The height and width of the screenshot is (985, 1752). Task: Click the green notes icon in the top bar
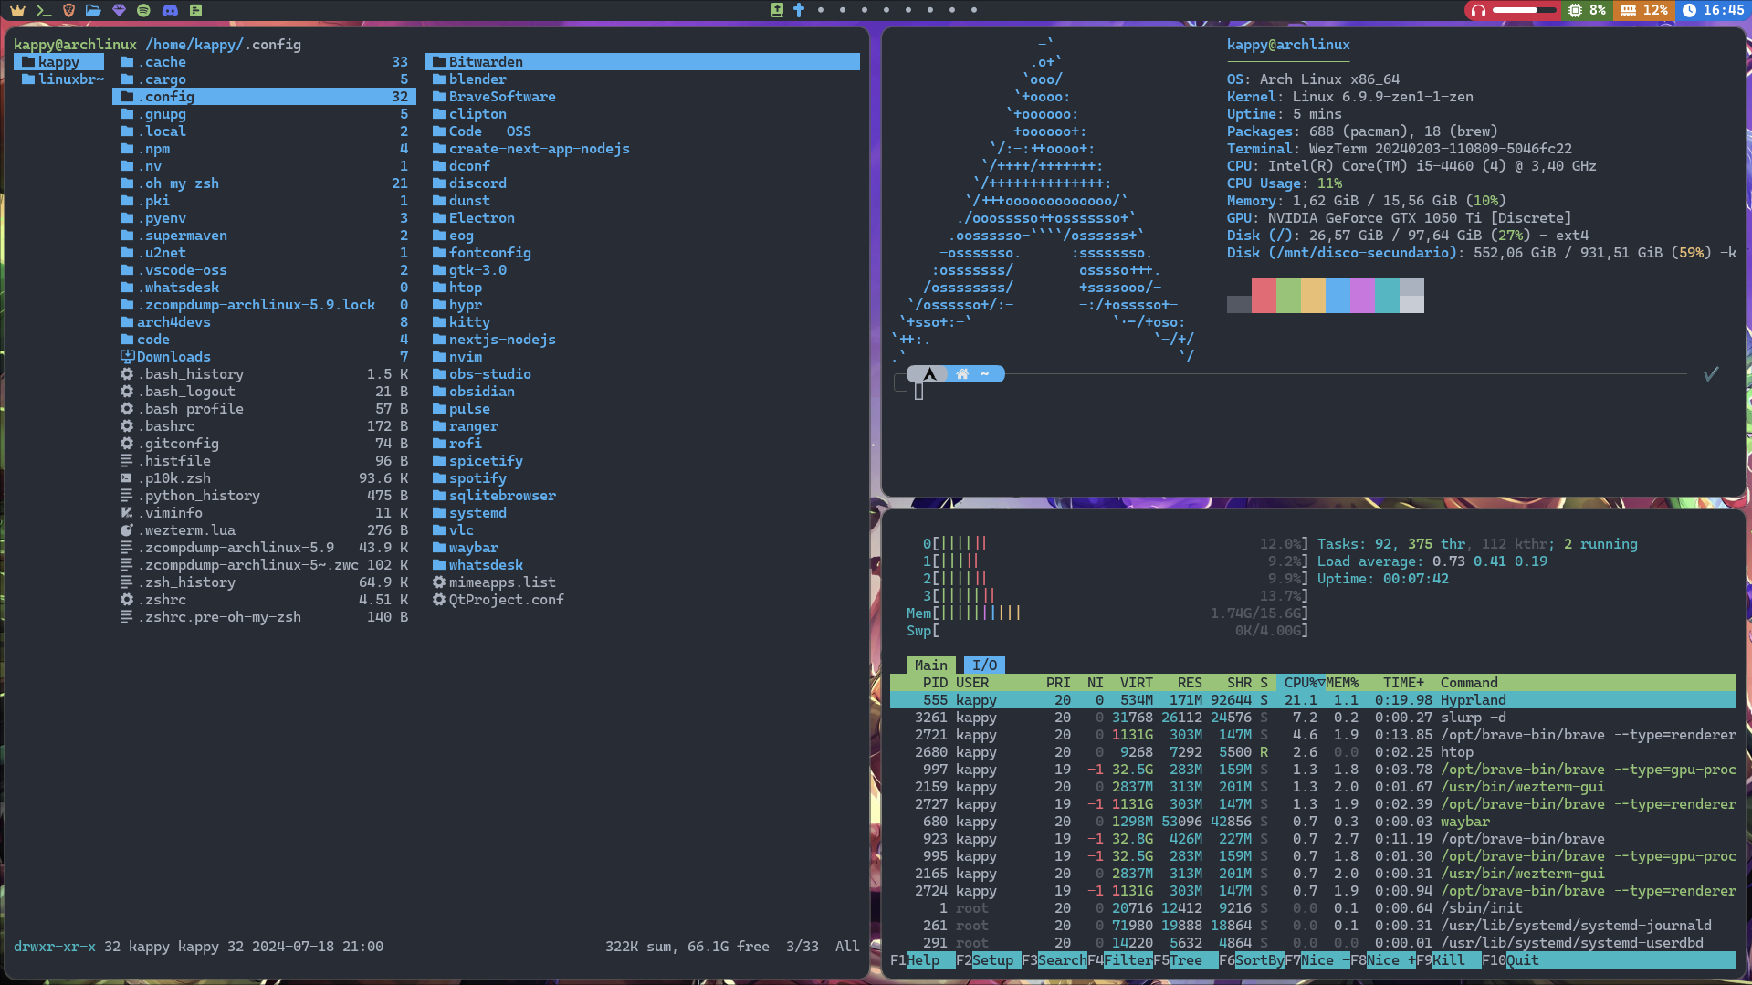pos(195,10)
